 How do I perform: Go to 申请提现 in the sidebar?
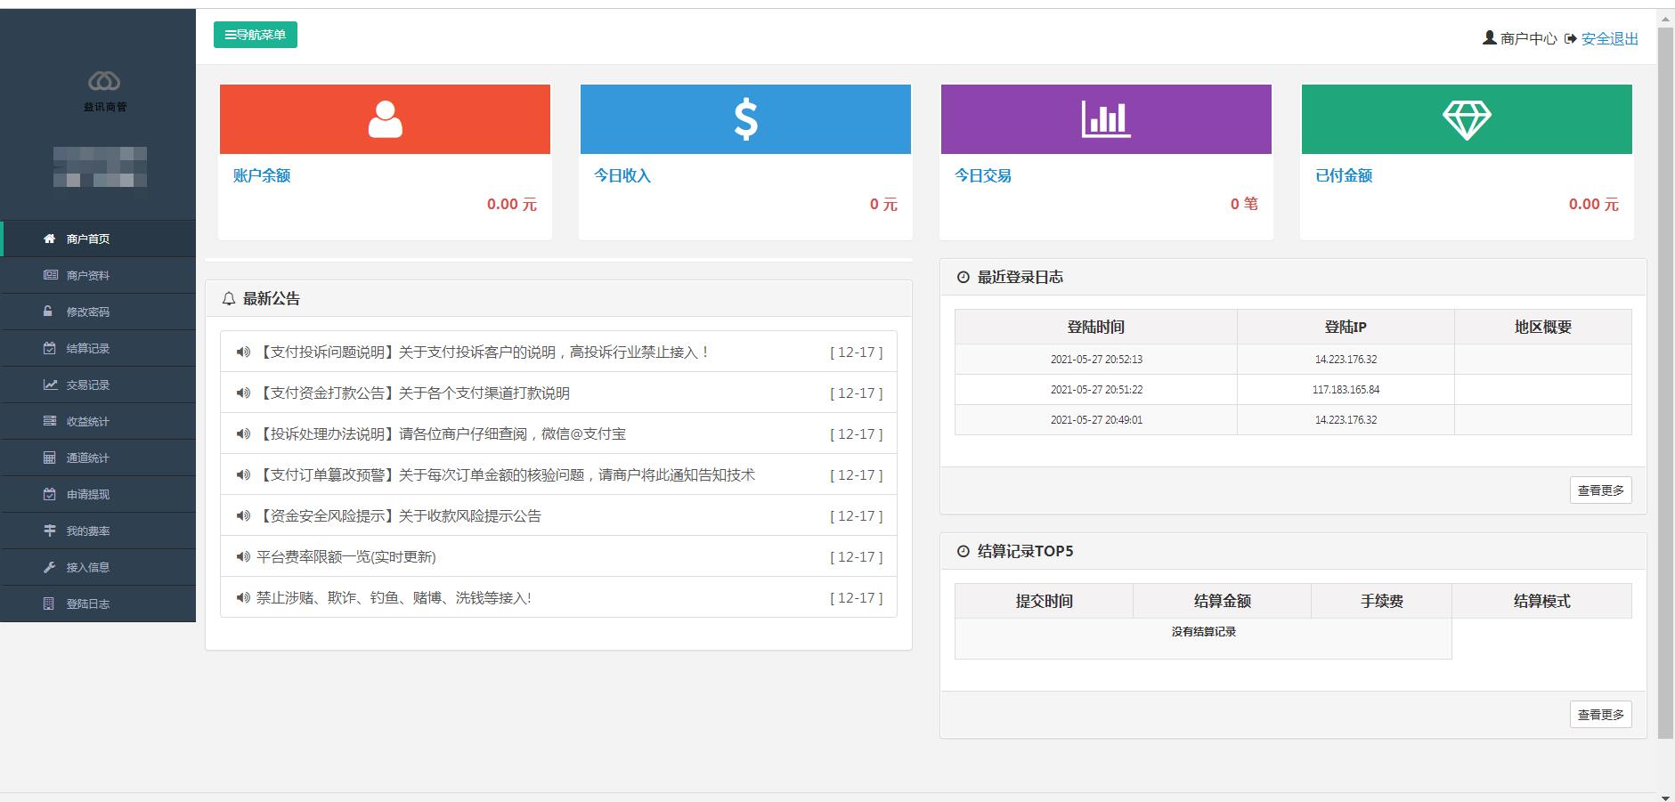pos(88,494)
